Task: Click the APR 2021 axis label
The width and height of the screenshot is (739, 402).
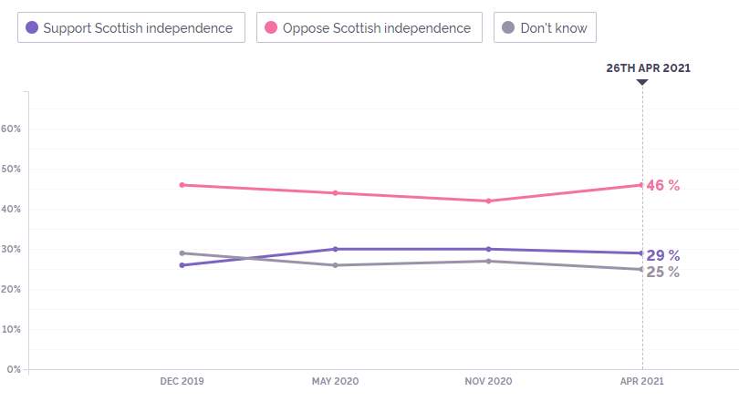Action: point(642,381)
